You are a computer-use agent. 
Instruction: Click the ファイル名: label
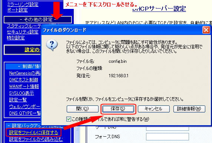click(x=85, y=61)
